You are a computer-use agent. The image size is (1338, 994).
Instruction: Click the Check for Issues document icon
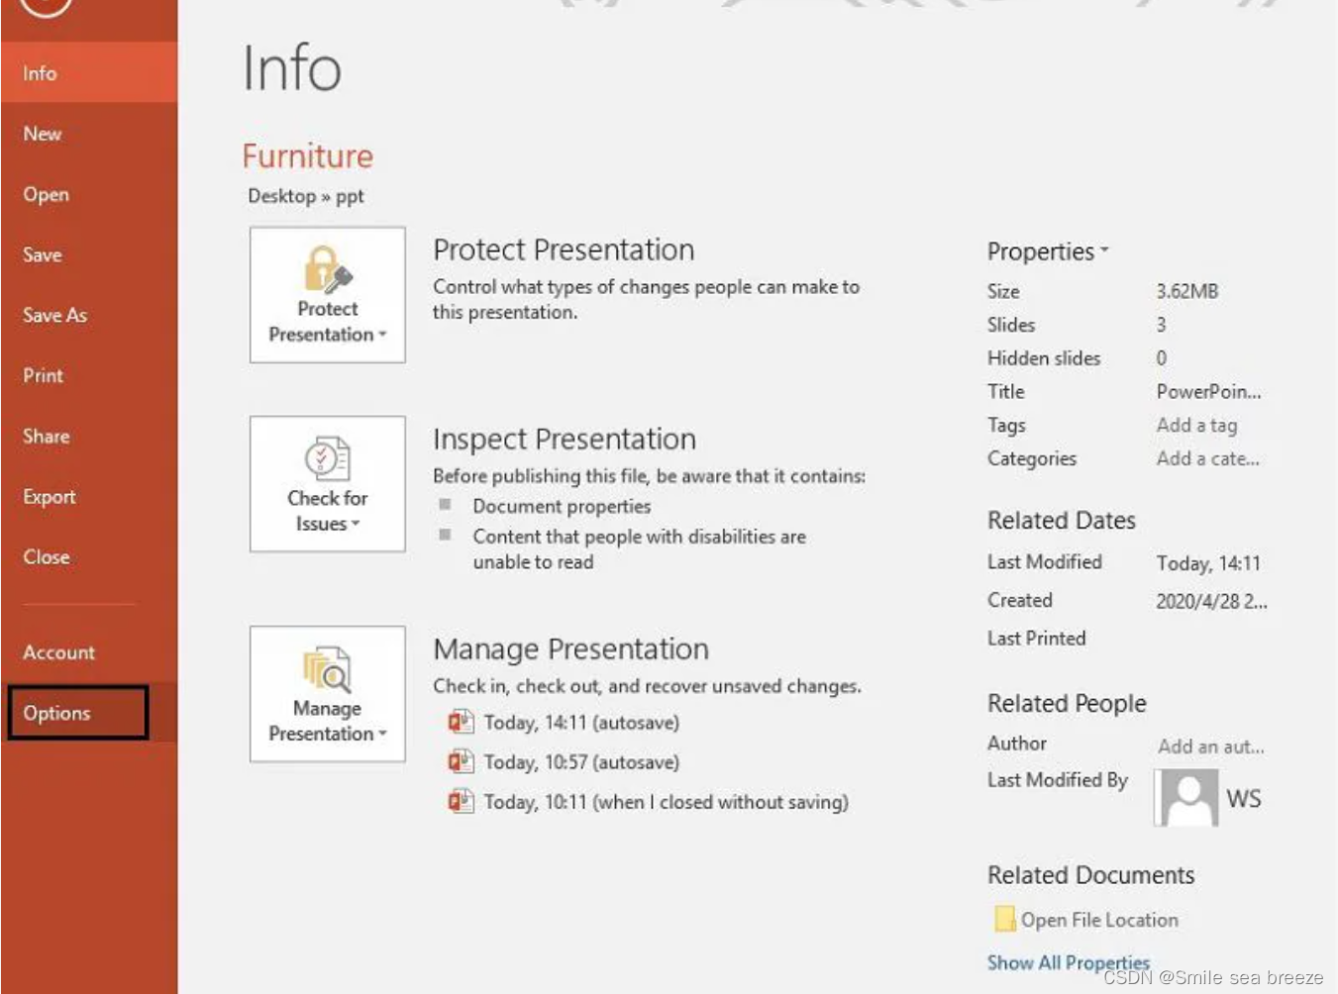pyautogui.click(x=328, y=458)
